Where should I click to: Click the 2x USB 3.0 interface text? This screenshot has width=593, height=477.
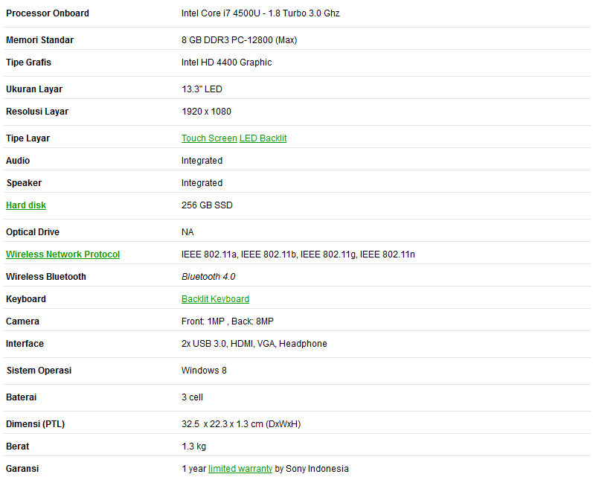204,344
